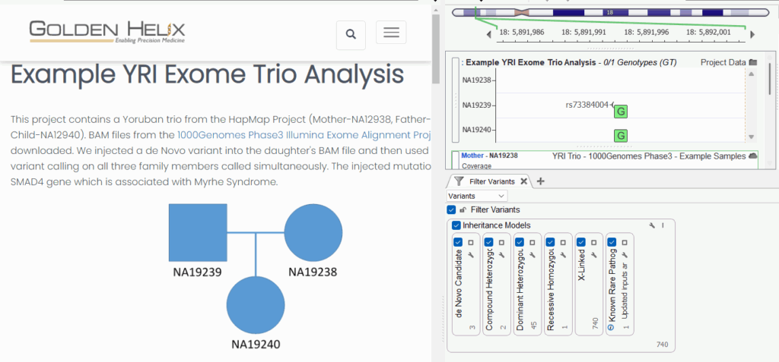Image resolution: width=779 pixels, height=362 pixels.
Task: Click the lock icon beside Filter Variants
Action: coord(463,210)
